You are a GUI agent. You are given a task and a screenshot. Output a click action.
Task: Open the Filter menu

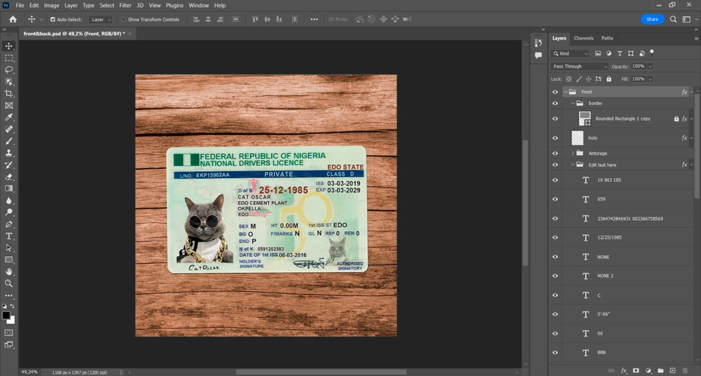click(x=125, y=5)
